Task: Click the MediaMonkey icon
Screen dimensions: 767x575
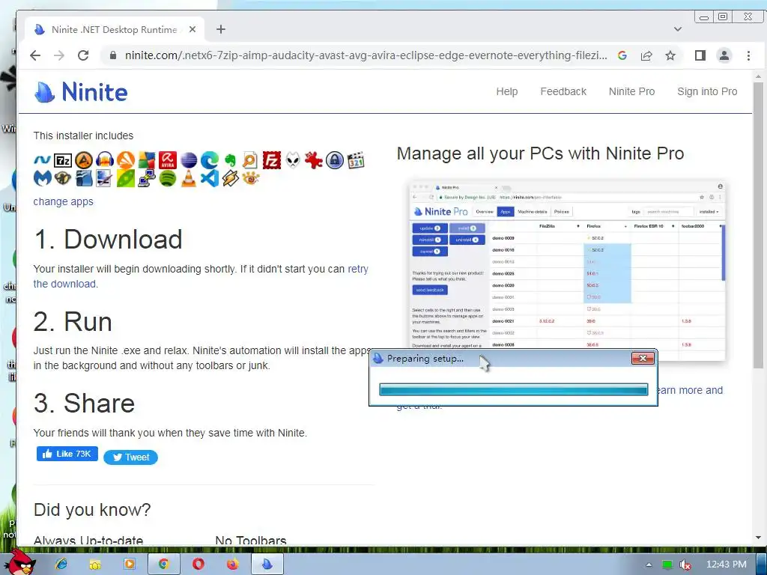Action: click(63, 178)
